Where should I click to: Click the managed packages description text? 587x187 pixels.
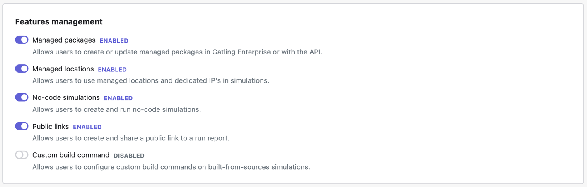point(177,52)
